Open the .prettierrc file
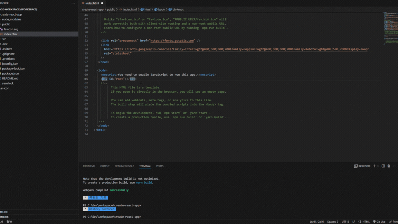The width and height of the screenshot is (398, 224). coord(8,59)
